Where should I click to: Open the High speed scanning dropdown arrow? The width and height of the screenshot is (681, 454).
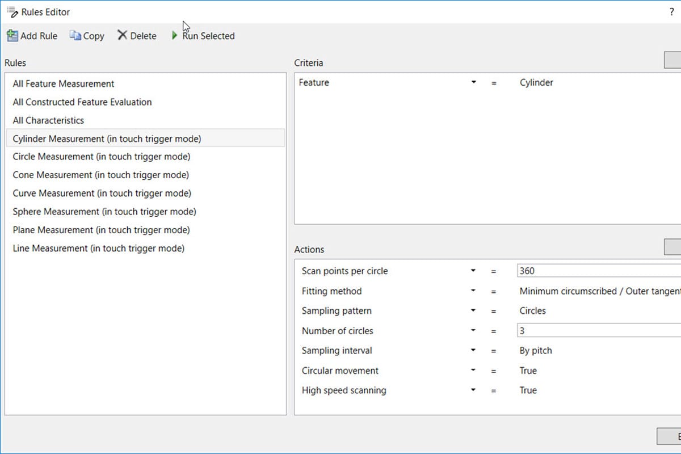click(473, 390)
